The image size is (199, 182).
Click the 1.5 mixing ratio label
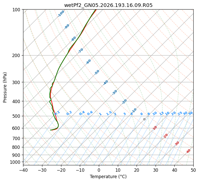tap(109, 113)
